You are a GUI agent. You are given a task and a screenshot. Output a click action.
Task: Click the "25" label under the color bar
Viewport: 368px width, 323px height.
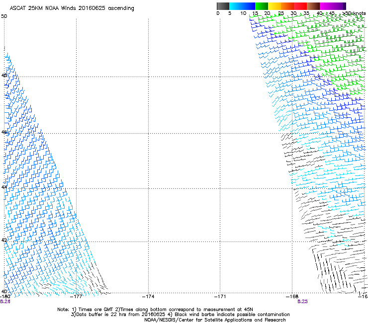281,13
